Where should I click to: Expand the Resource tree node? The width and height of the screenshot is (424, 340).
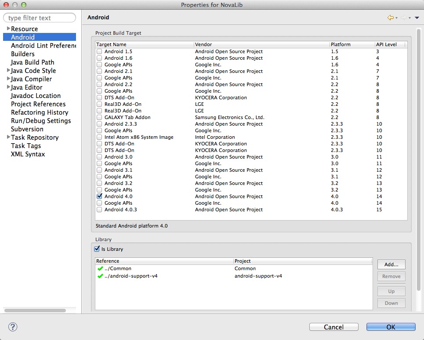8,29
